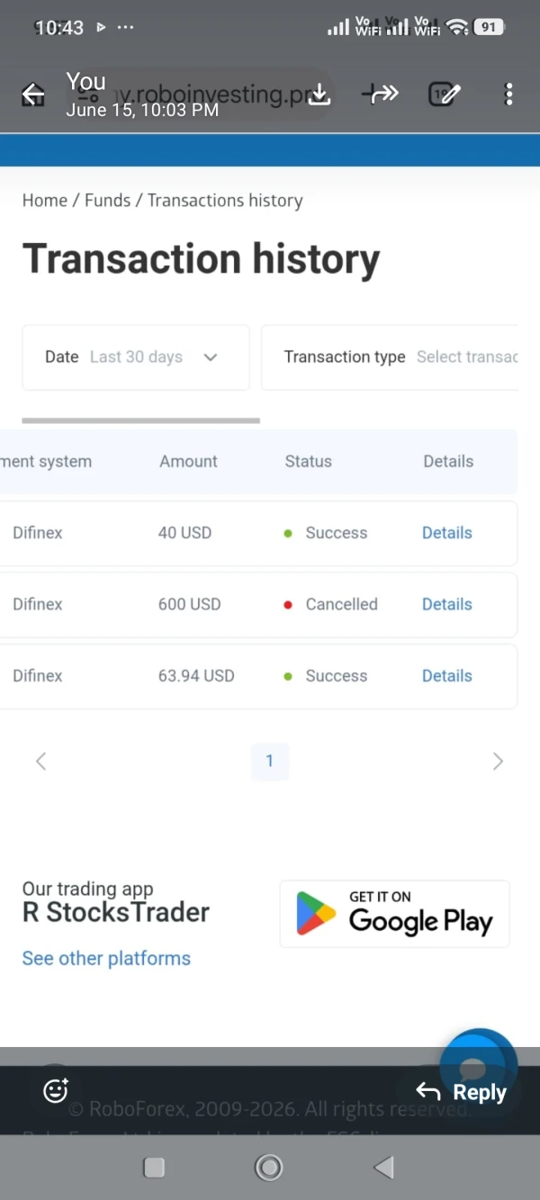Screen dimensions: 540x1200
Task: Open the Home breadcrumb link
Action: [45, 201]
